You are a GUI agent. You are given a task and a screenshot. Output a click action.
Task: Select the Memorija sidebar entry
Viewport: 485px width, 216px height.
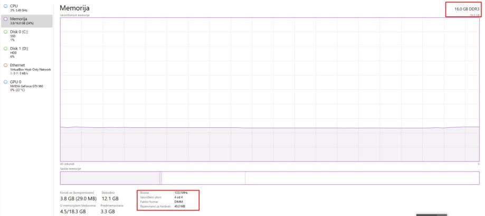click(x=26, y=21)
